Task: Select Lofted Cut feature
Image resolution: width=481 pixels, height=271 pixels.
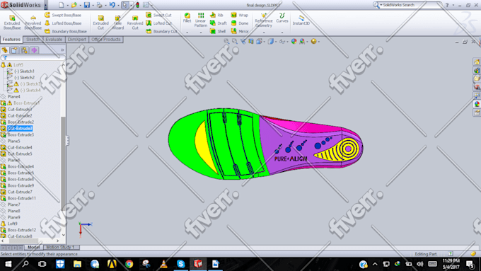Action: coord(158,23)
